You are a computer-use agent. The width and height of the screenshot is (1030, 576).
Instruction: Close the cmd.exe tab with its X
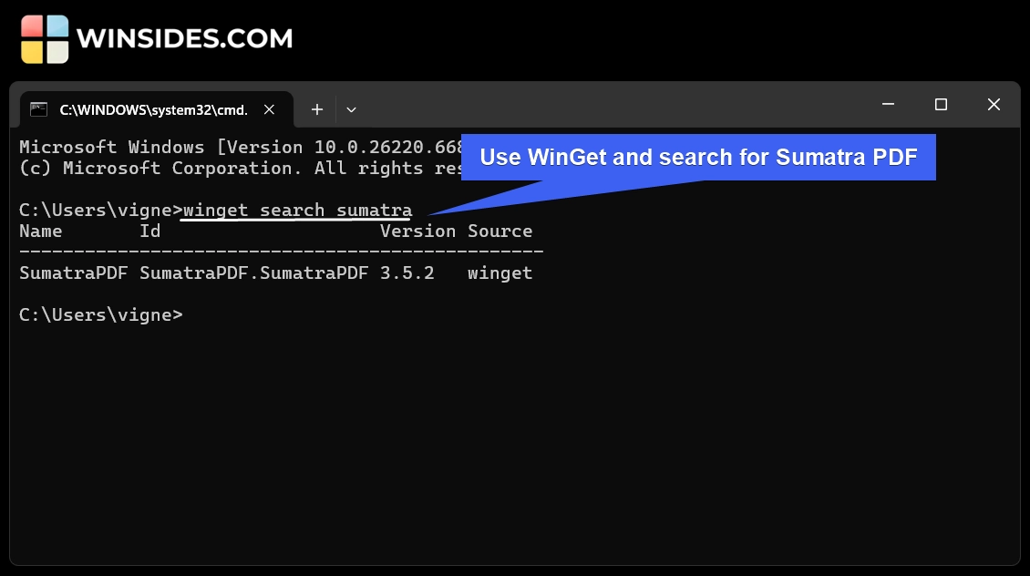[x=269, y=109]
